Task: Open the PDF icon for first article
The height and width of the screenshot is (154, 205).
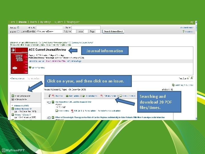Action: [72, 111]
